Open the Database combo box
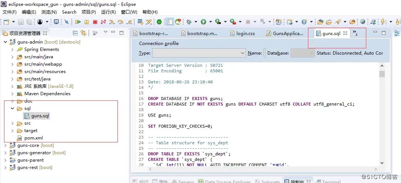The image size is (401, 183). pyautogui.click(x=303, y=53)
